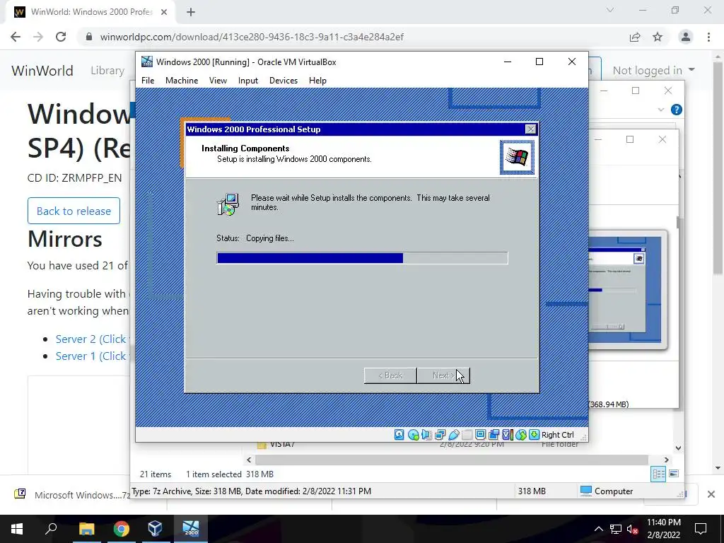Reload the page in Chrome
This screenshot has width=724, height=543.
coord(61,37)
